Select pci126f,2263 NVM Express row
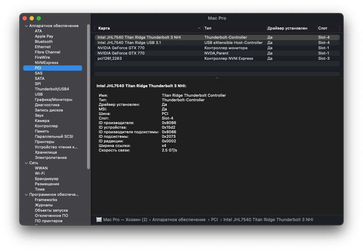 pyautogui.click(x=217, y=59)
